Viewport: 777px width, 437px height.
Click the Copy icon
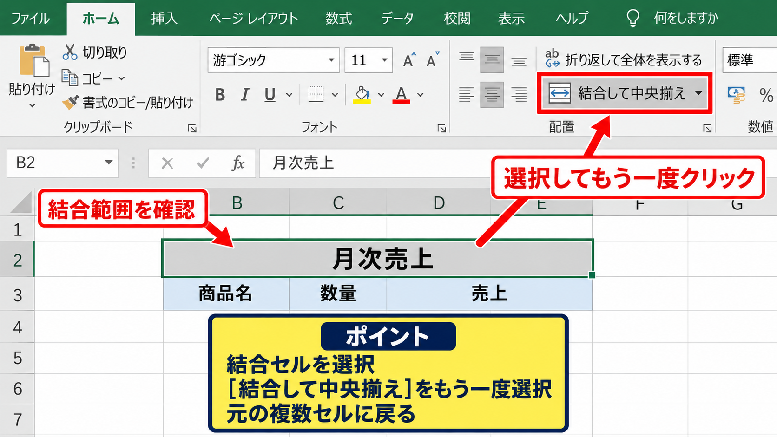tap(70, 78)
